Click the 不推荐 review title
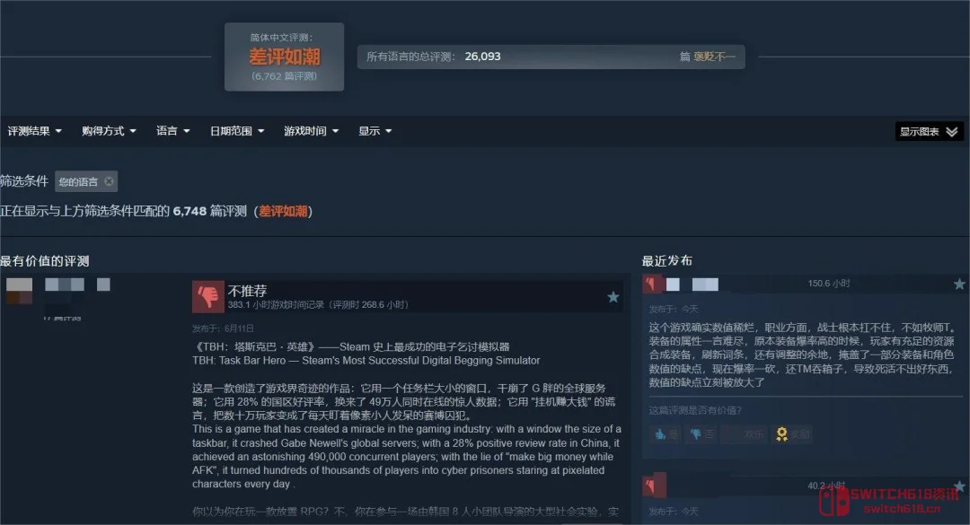970x525 pixels. tap(248, 291)
